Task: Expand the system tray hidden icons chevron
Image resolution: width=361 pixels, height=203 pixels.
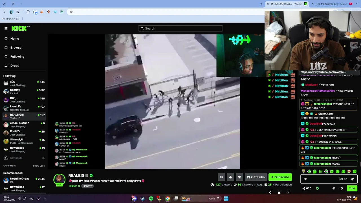Action: pos(44,198)
